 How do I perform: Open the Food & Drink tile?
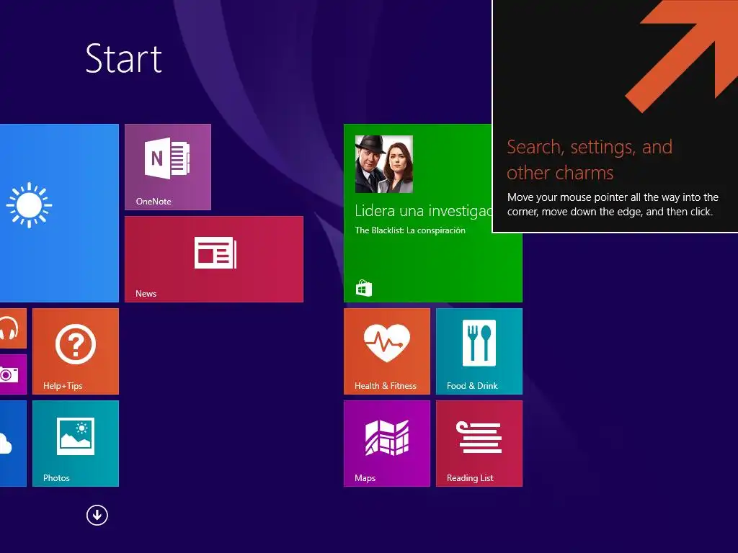tap(479, 351)
